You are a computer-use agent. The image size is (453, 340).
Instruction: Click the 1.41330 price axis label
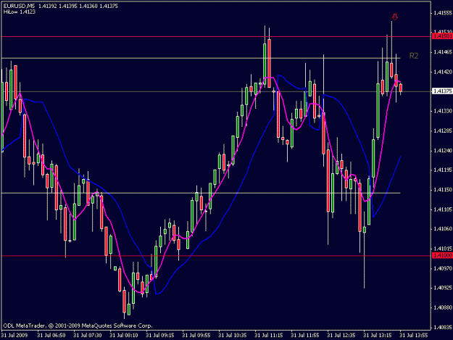point(443,111)
